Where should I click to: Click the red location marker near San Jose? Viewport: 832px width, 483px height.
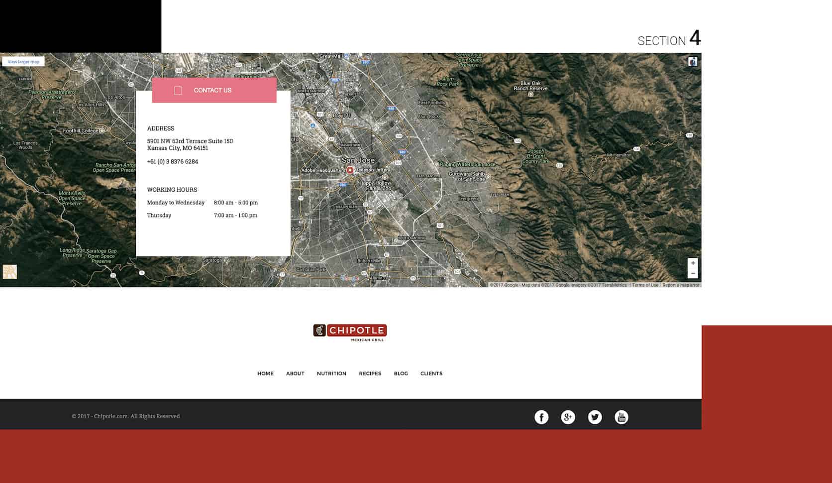point(351,169)
